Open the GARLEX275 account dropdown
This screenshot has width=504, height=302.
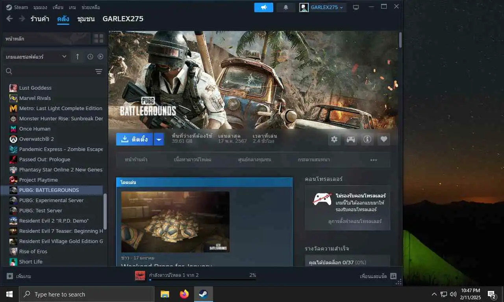(323, 7)
